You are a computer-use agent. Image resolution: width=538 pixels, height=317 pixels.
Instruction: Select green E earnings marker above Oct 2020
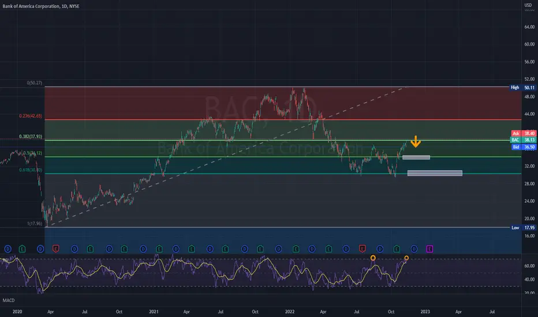click(124, 249)
